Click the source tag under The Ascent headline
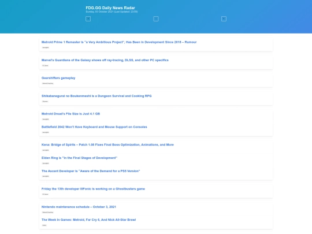 (x=46, y=176)
